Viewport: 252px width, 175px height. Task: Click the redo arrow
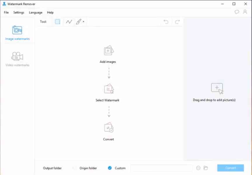click(x=178, y=22)
